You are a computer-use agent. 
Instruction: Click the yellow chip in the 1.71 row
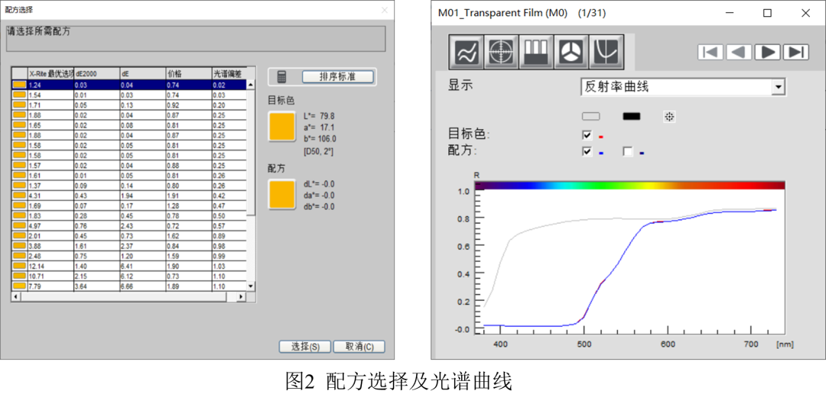point(19,104)
